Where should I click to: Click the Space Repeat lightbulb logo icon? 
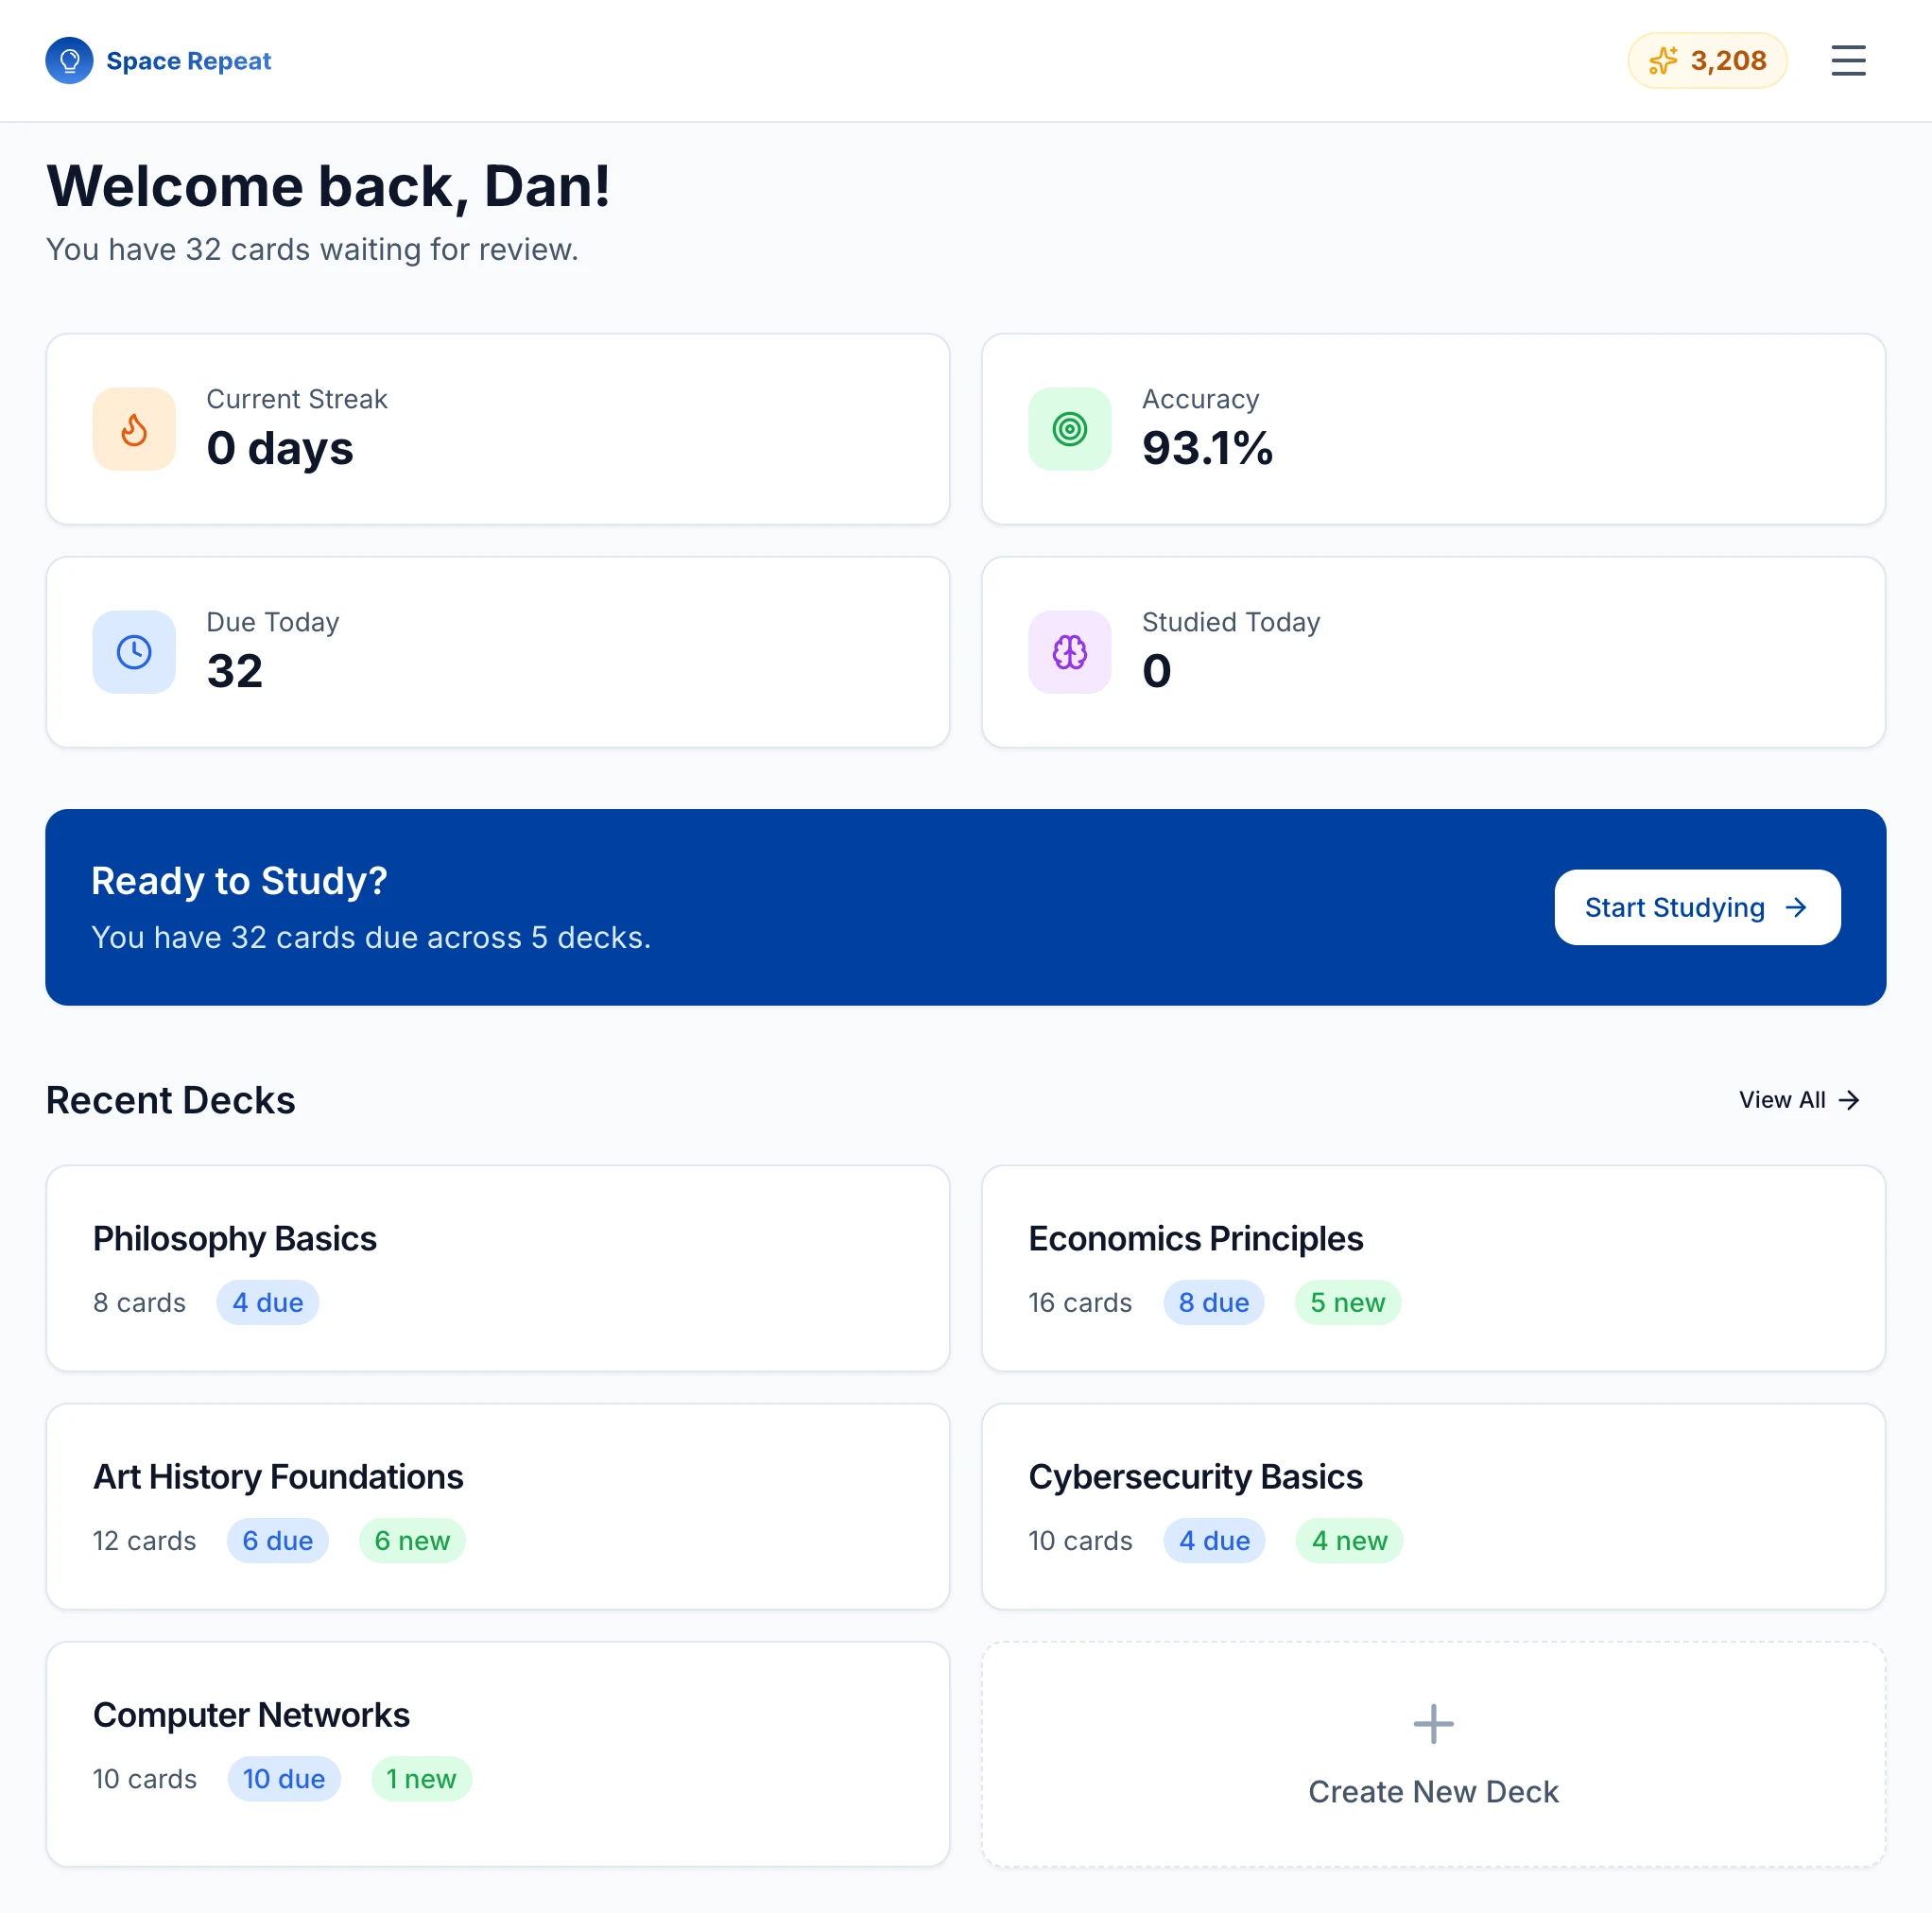[x=69, y=61]
